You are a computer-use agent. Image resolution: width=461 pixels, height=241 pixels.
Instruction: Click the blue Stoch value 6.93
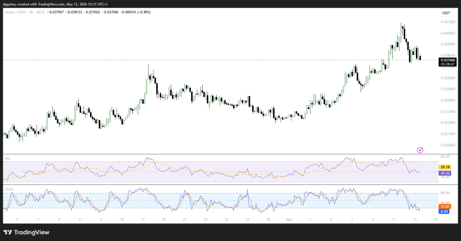point(444,211)
